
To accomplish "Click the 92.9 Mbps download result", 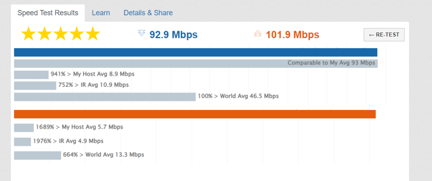I will pyautogui.click(x=174, y=35).
